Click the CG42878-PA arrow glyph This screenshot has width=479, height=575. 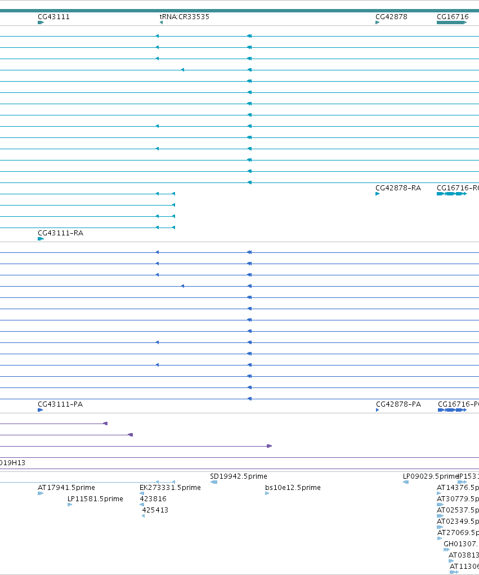378,411
